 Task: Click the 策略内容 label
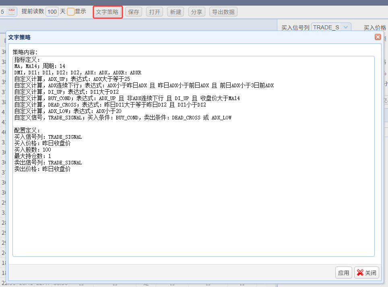pyautogui.click(x=25, y=52)
